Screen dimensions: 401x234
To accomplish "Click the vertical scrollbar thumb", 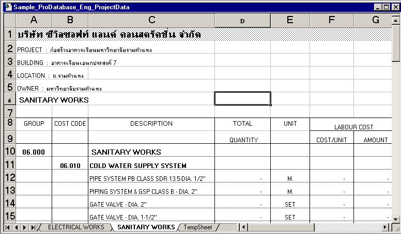I will point(396,43).
